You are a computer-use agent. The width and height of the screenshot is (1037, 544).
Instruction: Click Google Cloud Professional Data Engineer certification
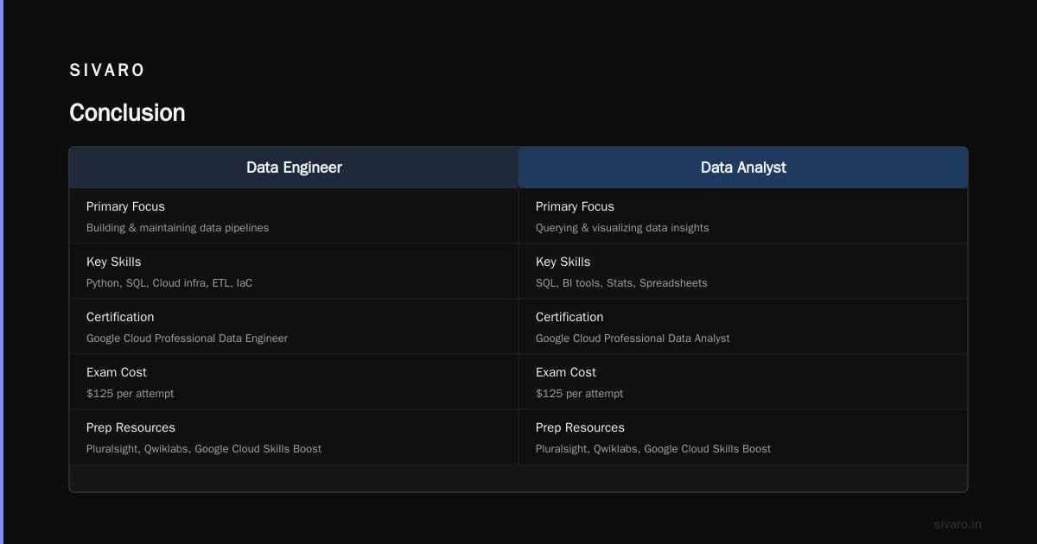coord(187,338)
